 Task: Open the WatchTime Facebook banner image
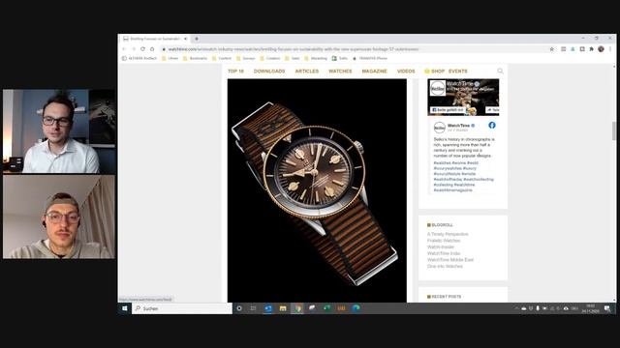point(463,97)
